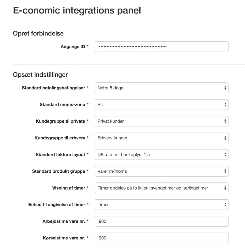This screenshot has height=248, width=245.
Task: Open the Standard faktura layout dropdown
Action: point(161,155)
